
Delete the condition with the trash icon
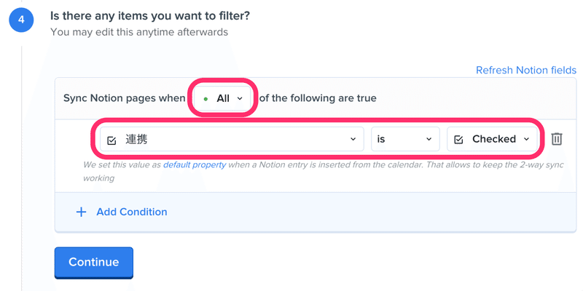(556, 139)
